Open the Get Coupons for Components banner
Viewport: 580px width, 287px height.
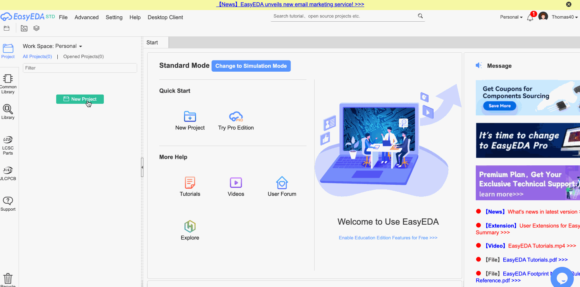pyautogui.click(x=528, y=98)
